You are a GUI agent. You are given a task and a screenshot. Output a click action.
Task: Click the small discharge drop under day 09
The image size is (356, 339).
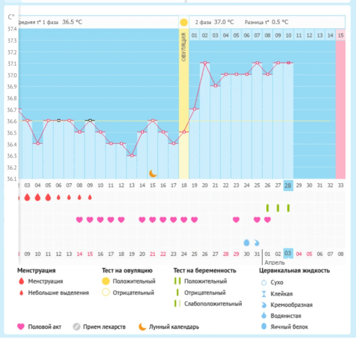click(x=90, y=197)
